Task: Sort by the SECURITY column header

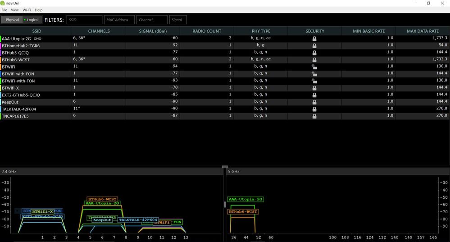Action: [x=315, y=31]
